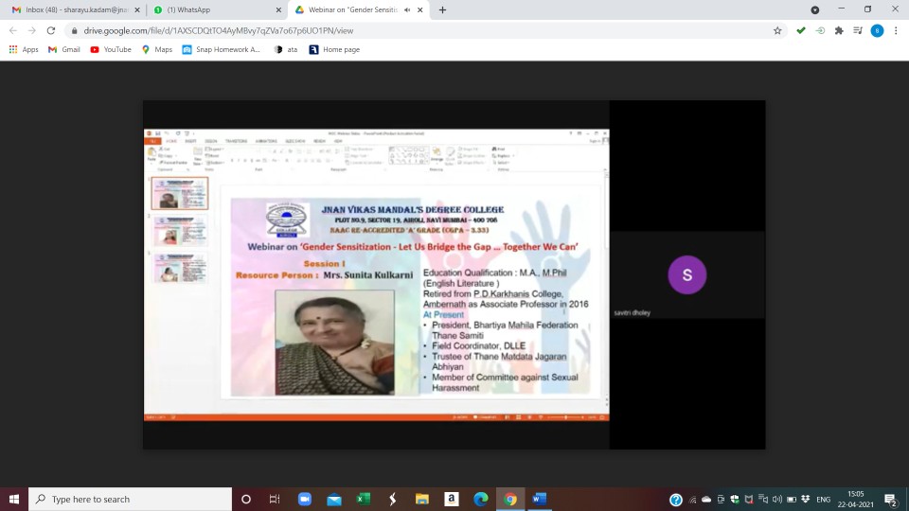Click Mrs. Sunita Kulkarni's photo on the slide
909x511 pixels.
pos(334,343)
